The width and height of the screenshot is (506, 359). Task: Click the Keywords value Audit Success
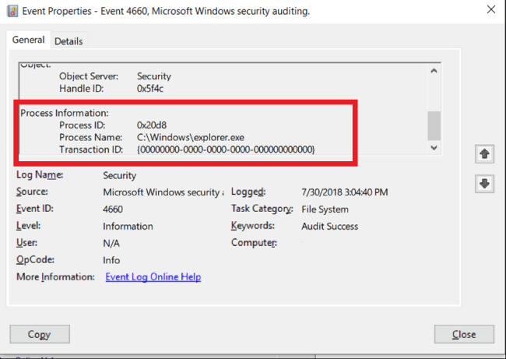click(330, 226)
